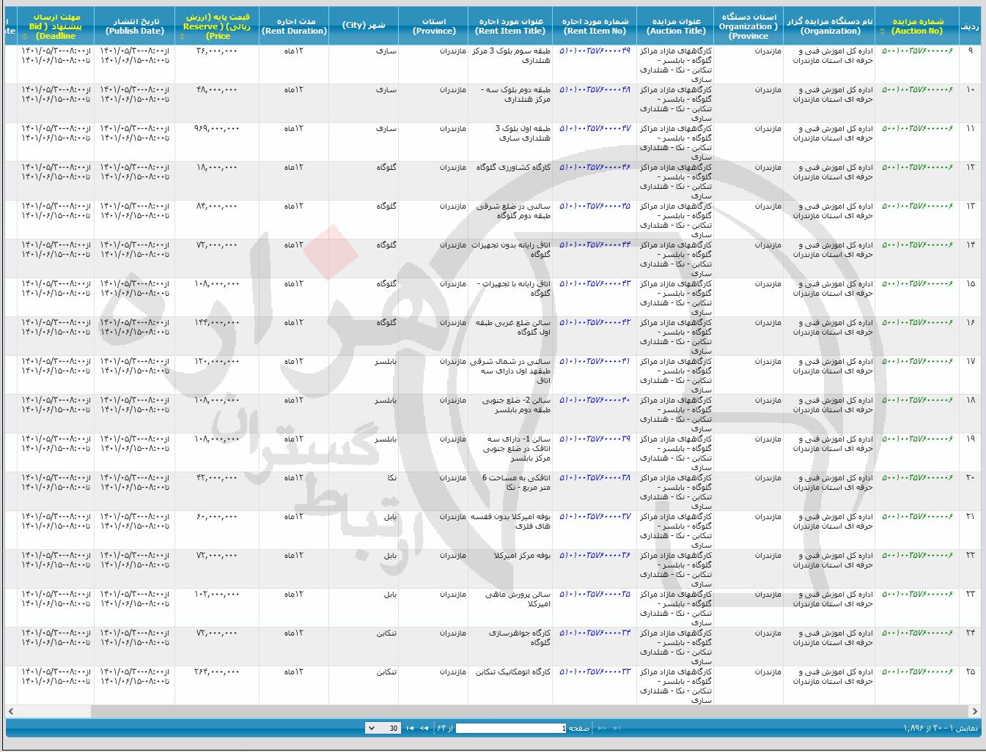
Task: Open rent item number link ending ۴۲
Action: [x=595, y=323]
